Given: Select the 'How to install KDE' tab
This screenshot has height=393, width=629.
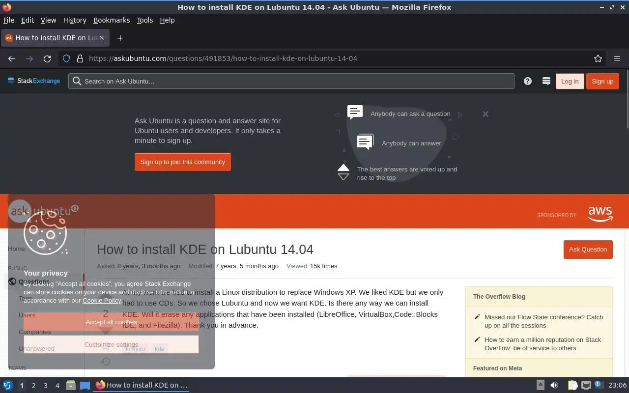Looking at the screenshot, I should tap(56, 38).
